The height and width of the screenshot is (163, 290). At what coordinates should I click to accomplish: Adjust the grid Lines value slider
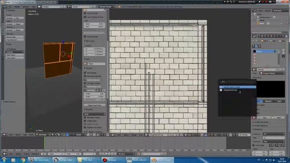(95, 94)
